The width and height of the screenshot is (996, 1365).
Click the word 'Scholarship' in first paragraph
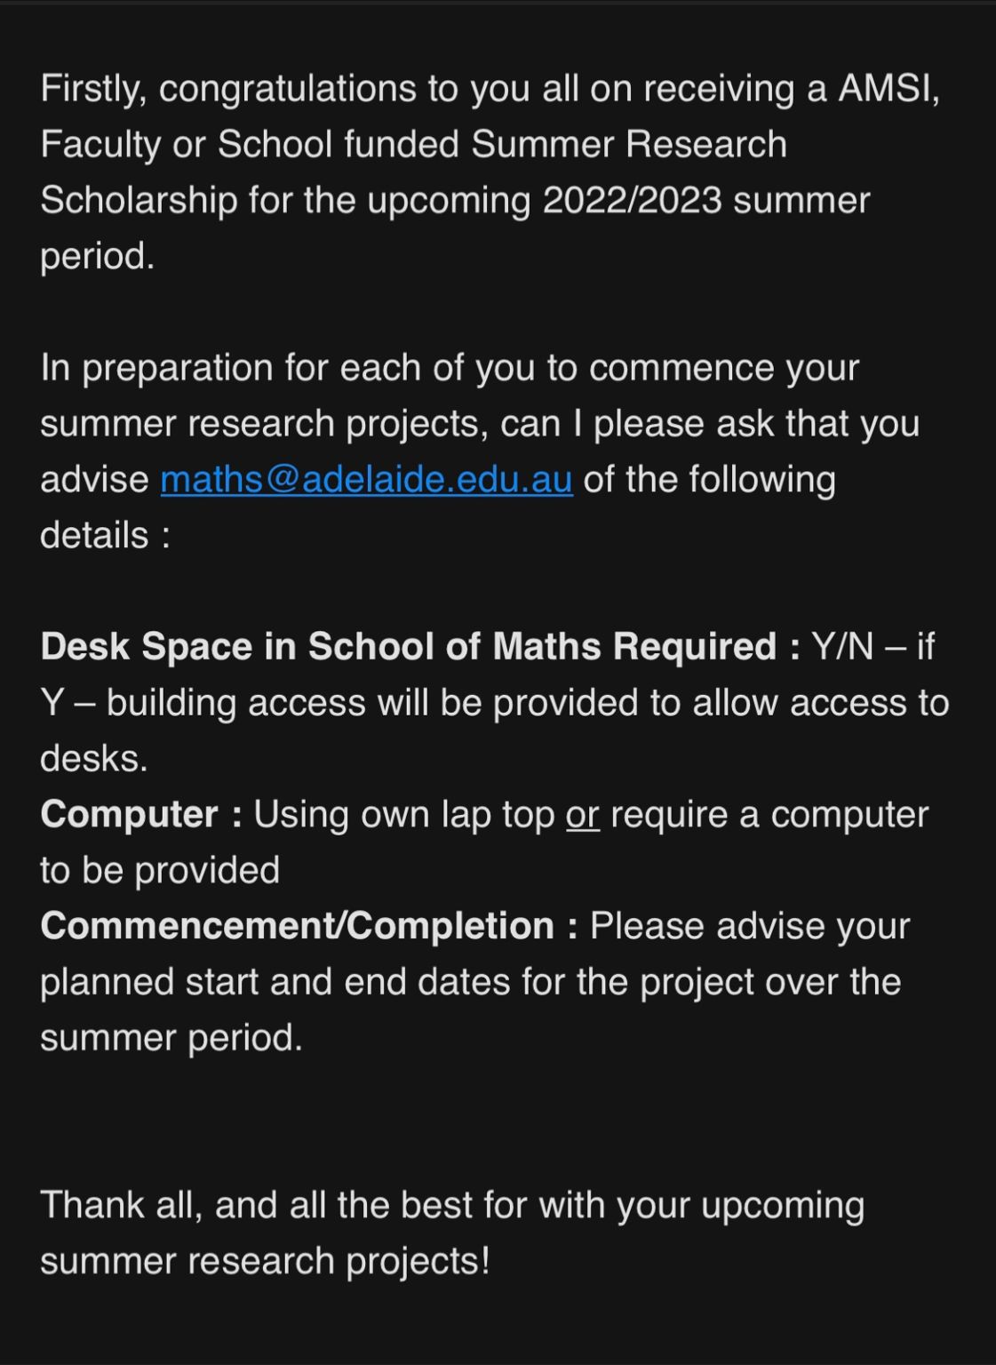click(139, 201)
